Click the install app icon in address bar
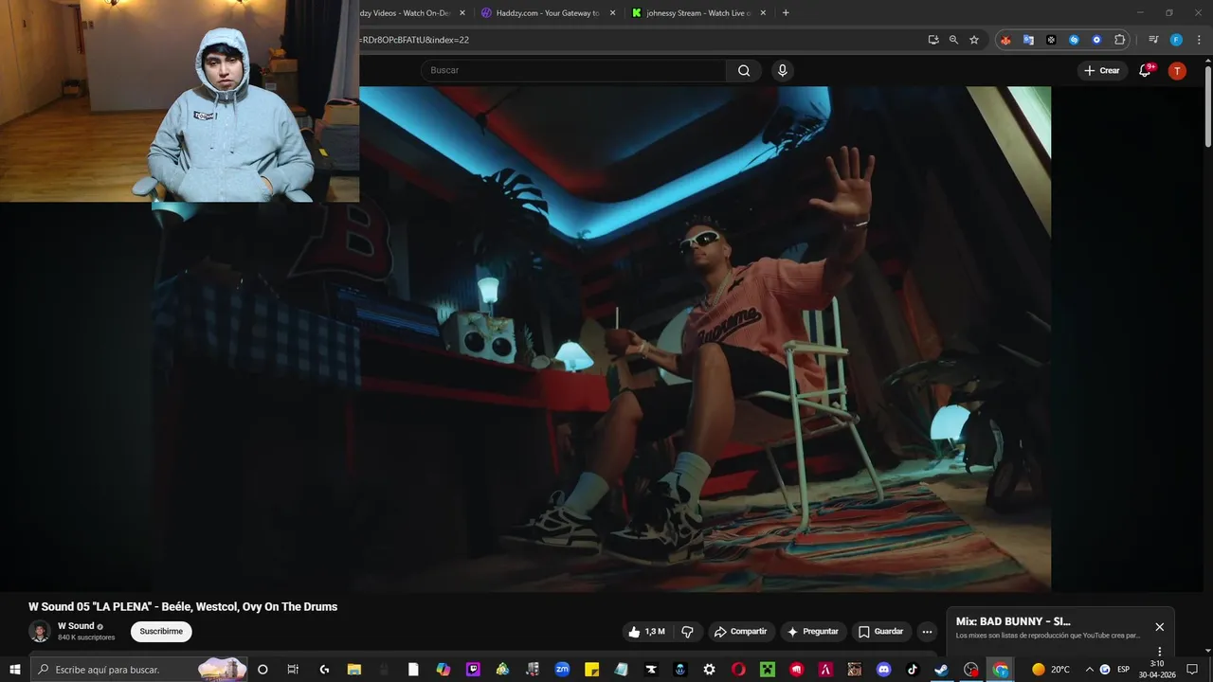The image size is (1213, 682). click(933, 40)
